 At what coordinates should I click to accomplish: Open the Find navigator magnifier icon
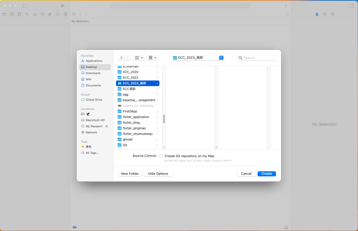[x=27, y=14]
